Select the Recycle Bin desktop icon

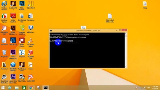(x=4, y=52)
